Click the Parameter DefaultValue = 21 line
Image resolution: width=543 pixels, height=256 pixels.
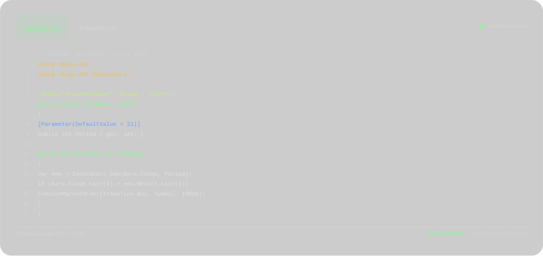(x=89, y=124)
